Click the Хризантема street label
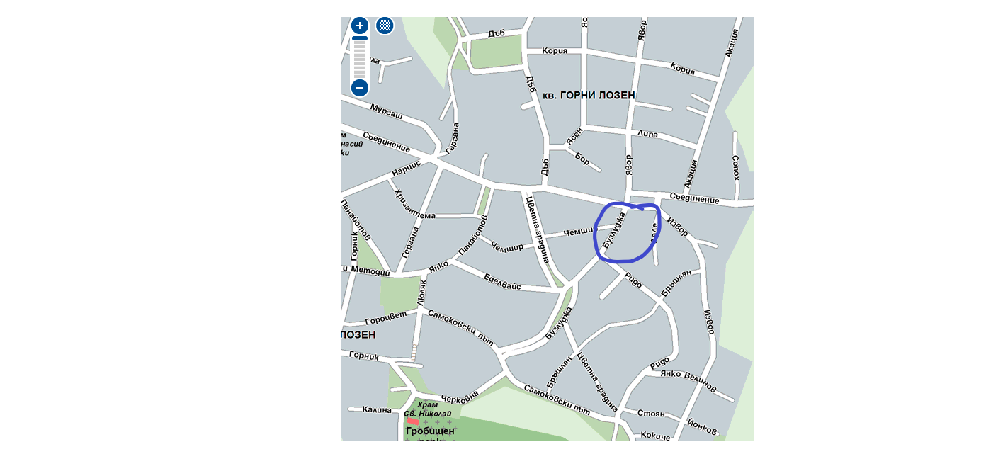The width and height of the screenshot is (1003, 476). point(416,204)
